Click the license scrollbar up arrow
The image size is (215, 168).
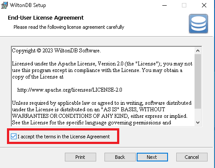click(x=198, y=51)
